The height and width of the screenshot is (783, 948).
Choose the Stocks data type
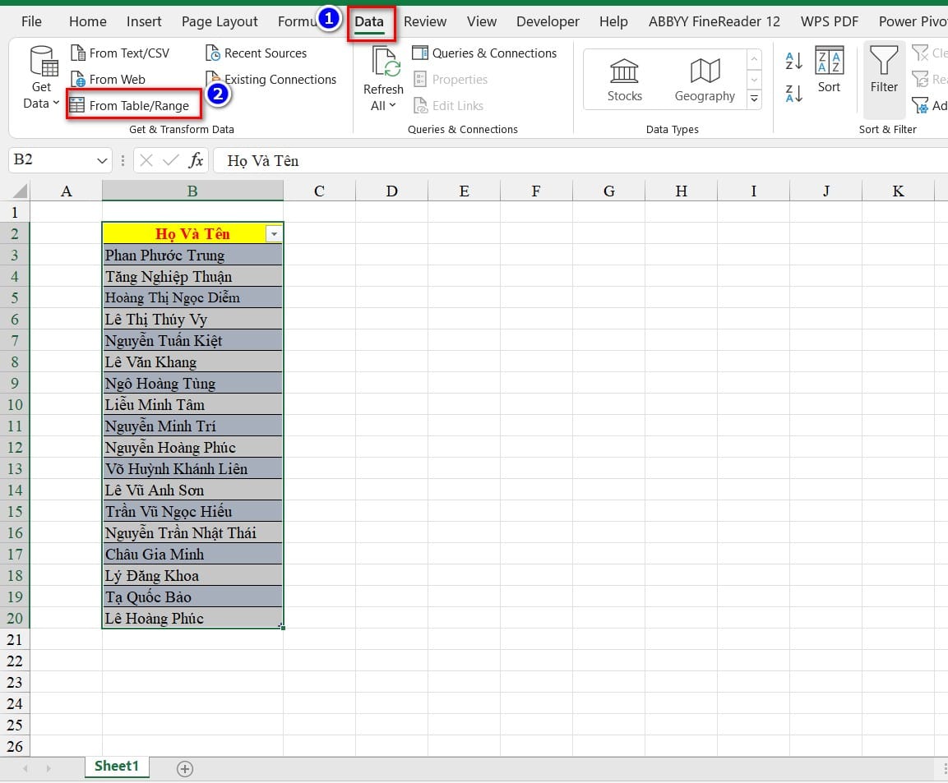tap(624, 80)
